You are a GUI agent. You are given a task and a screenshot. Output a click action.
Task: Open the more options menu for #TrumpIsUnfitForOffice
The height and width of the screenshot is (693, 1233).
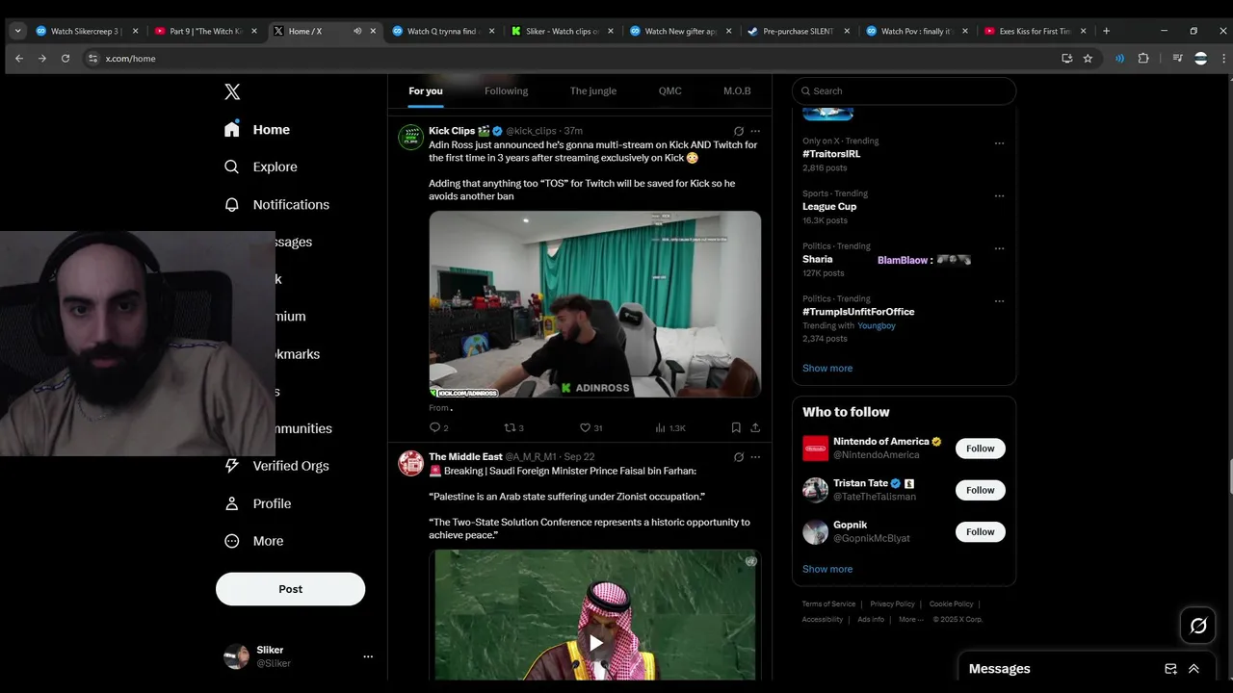[x=999, y=301]
